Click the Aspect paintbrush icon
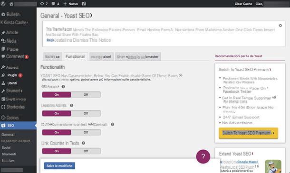Viewport: 290px width, 173px height. click(3, 67)
